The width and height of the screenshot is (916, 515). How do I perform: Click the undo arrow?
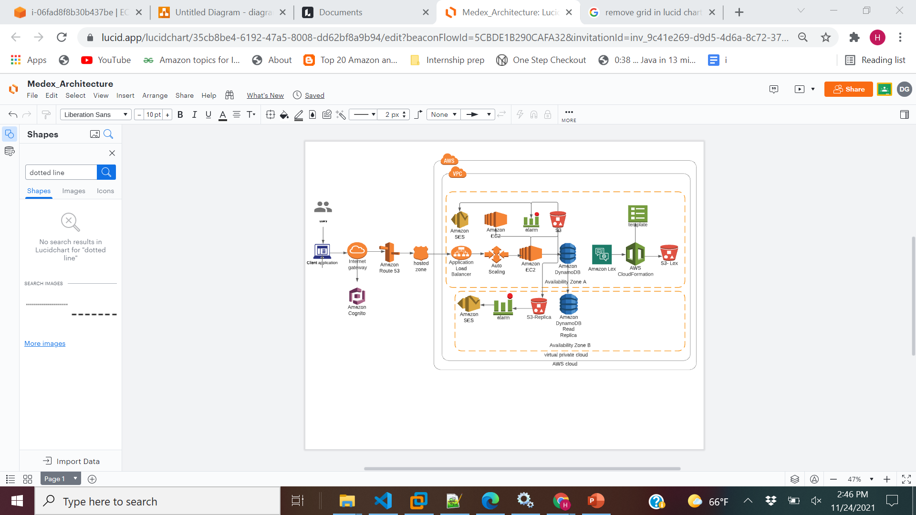[13, 114]
